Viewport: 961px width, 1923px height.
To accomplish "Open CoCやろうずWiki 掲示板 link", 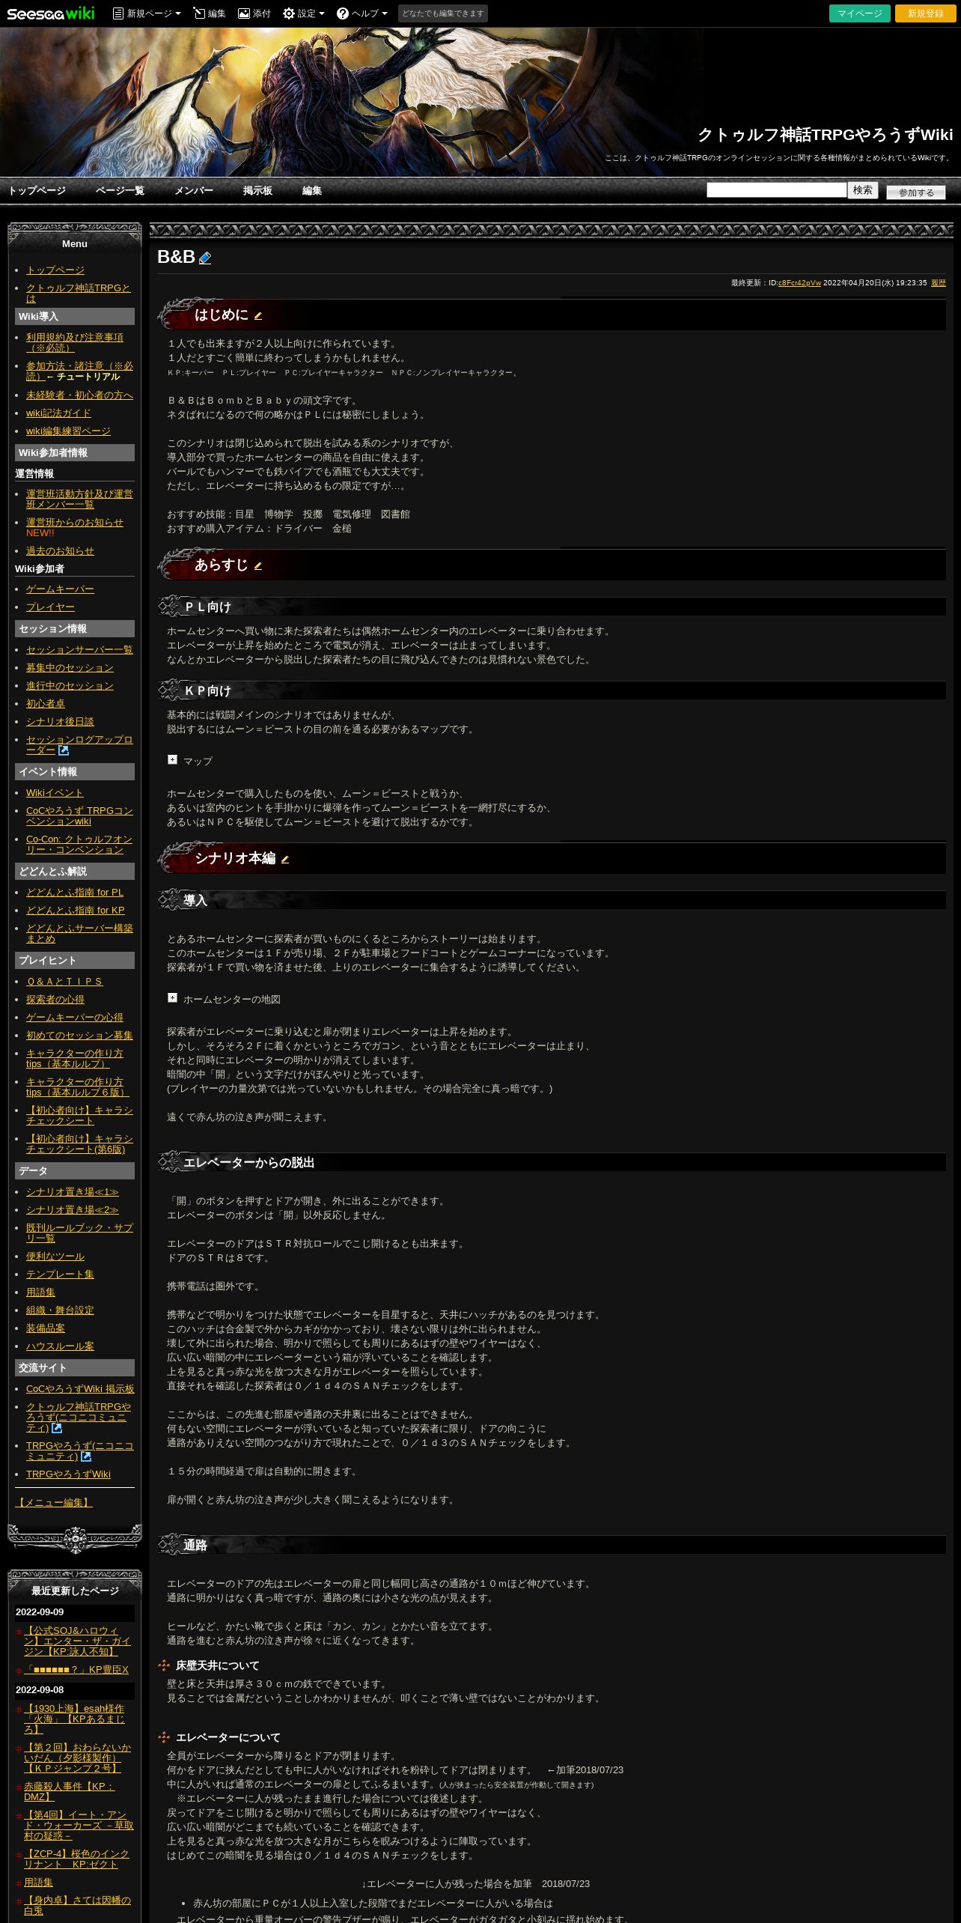I will tap(80, 1388).
